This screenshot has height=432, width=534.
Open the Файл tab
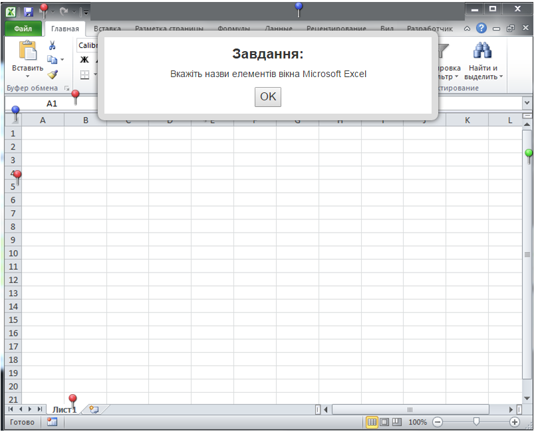pyautogui.click(x=23, y=29)
